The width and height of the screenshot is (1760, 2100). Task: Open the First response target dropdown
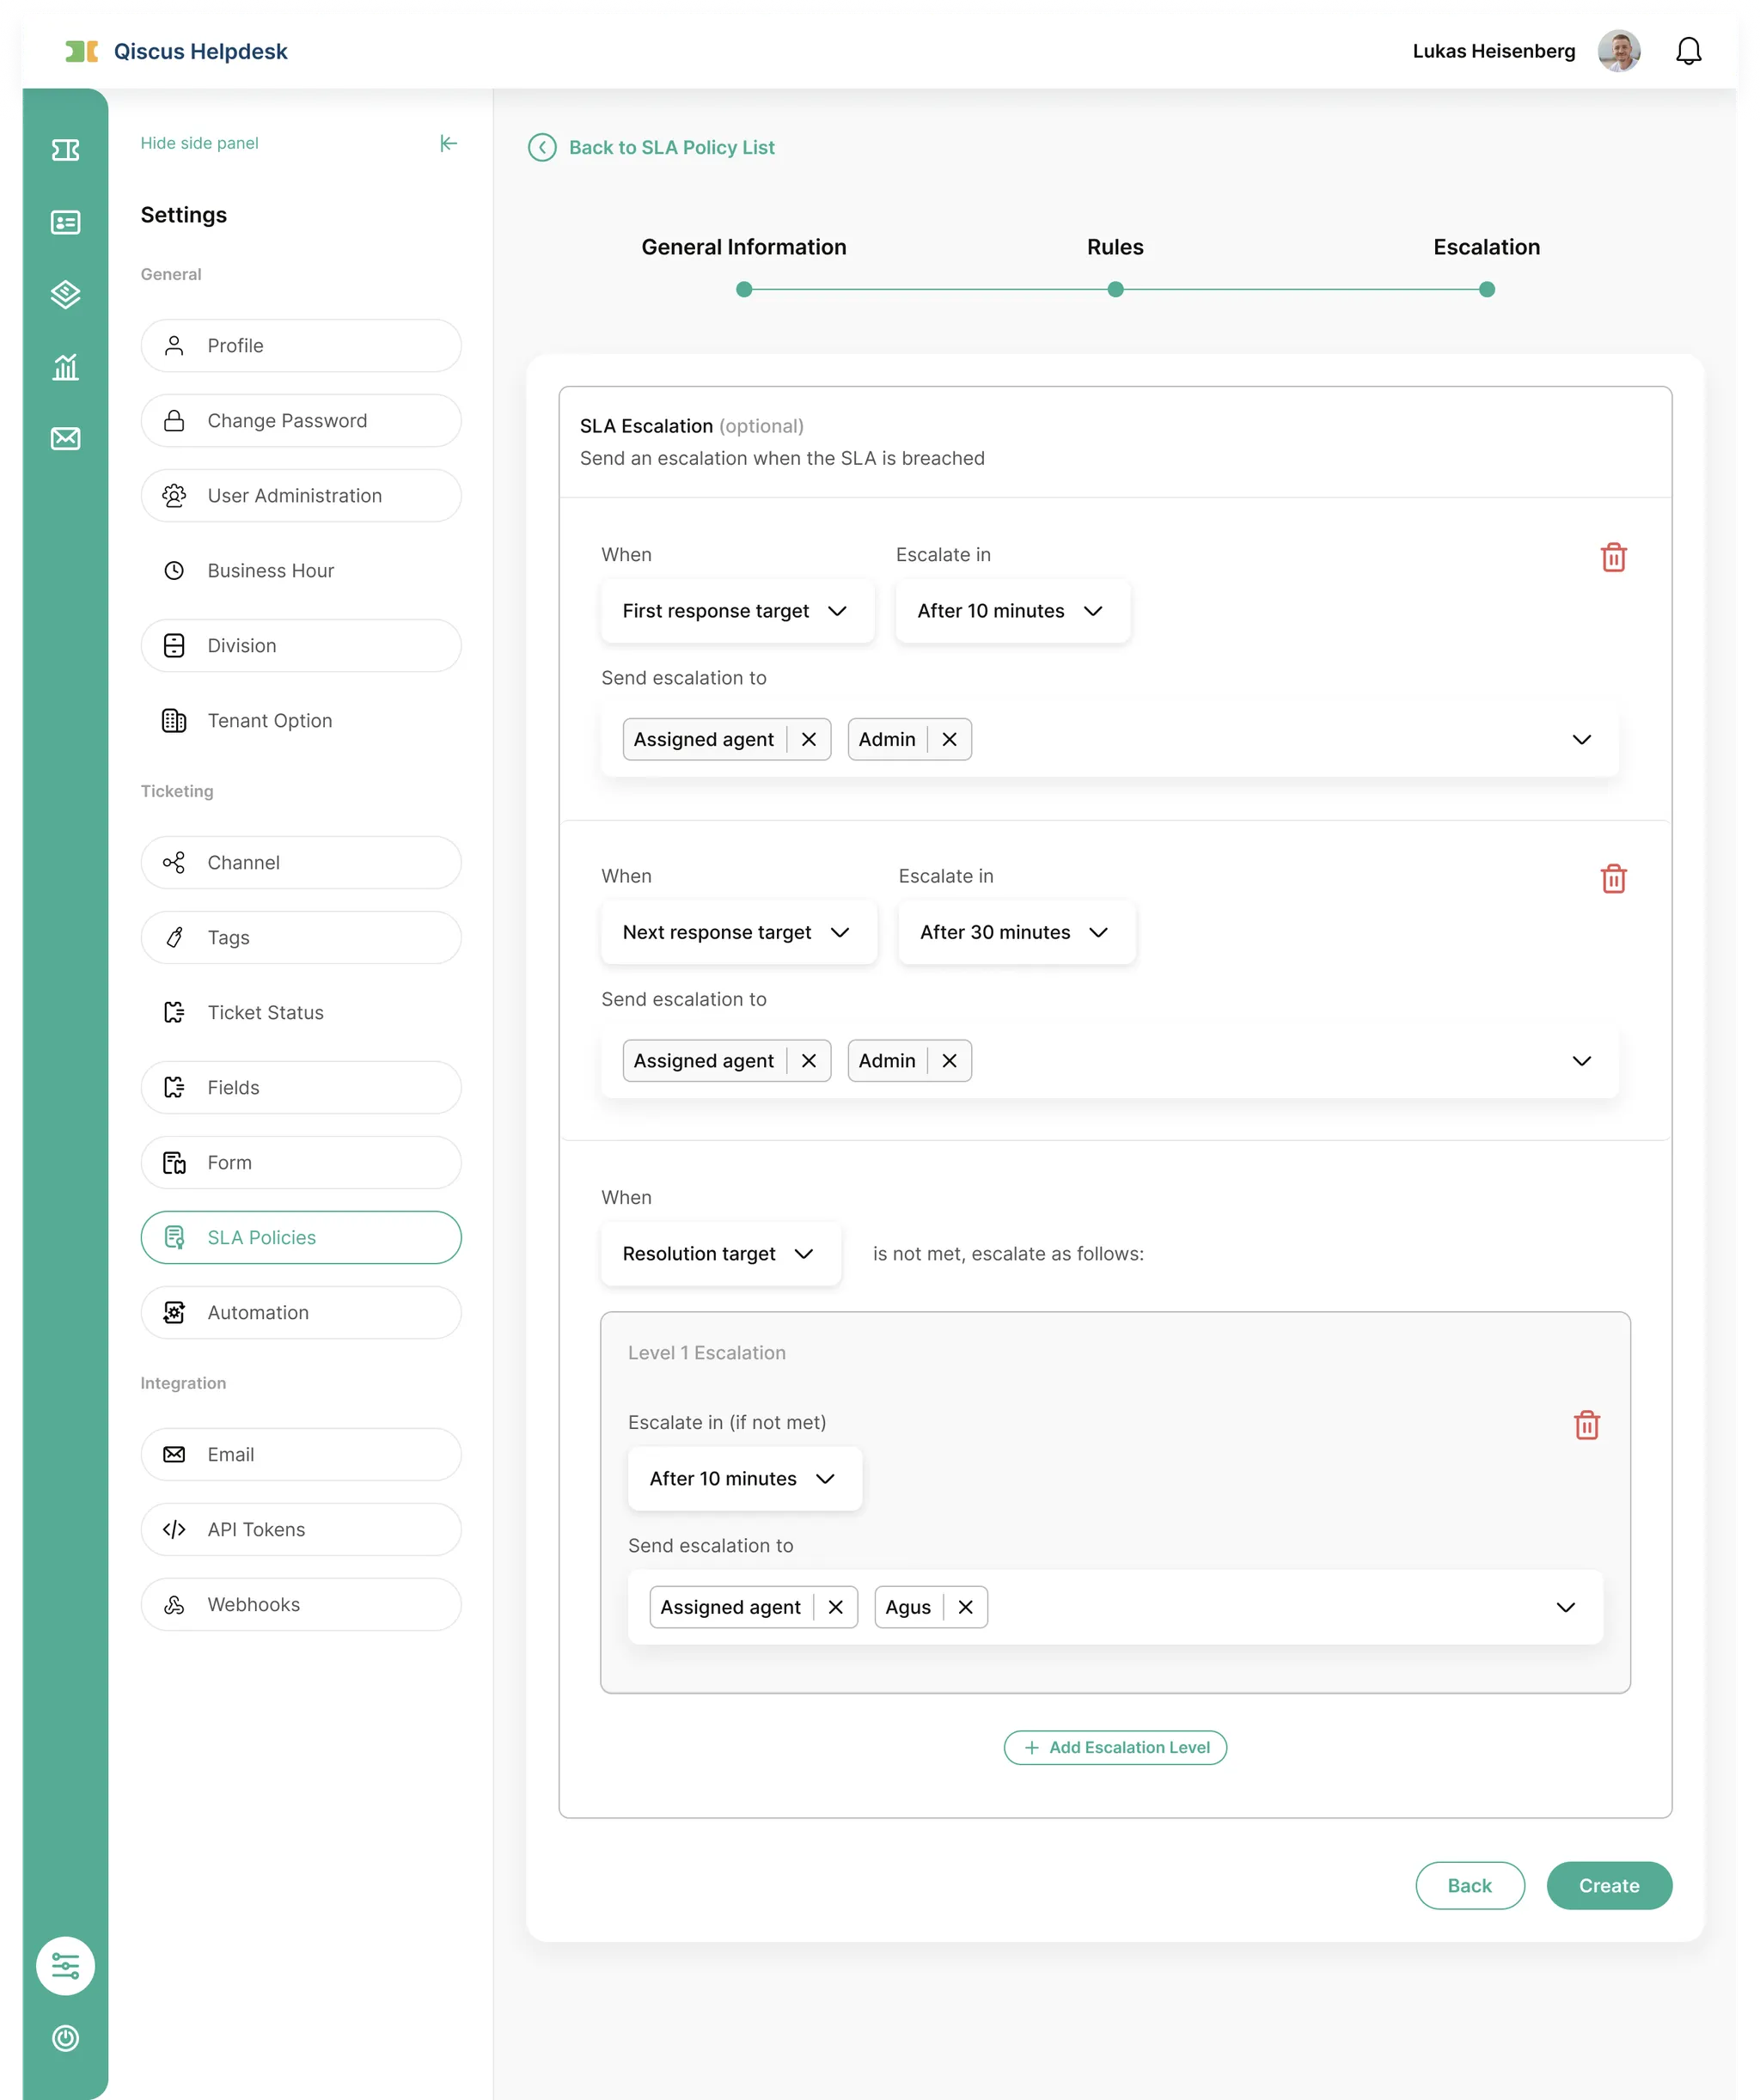coord(736,611)
